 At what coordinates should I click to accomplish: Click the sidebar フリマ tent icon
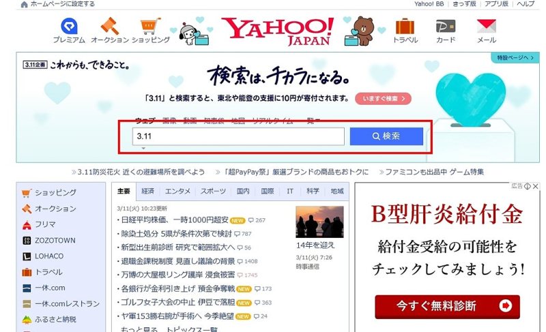pos(27,225)
